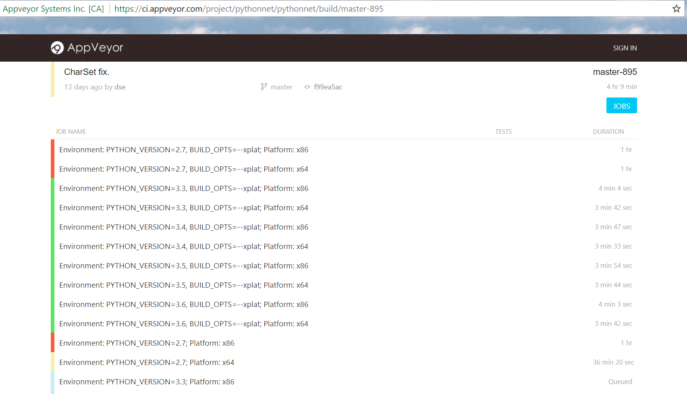
Task: Click the Appveyor Systems Inc. [CA] certificate label
Action: [x=53, y=9]
